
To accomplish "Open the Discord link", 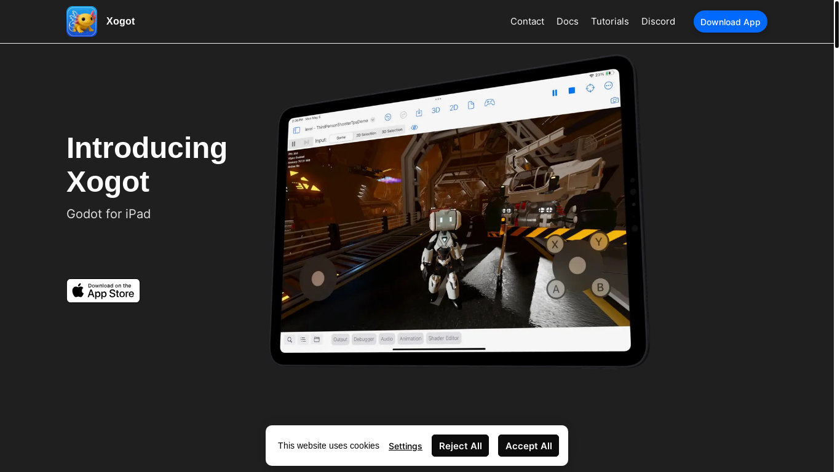I will coord(658,22).
